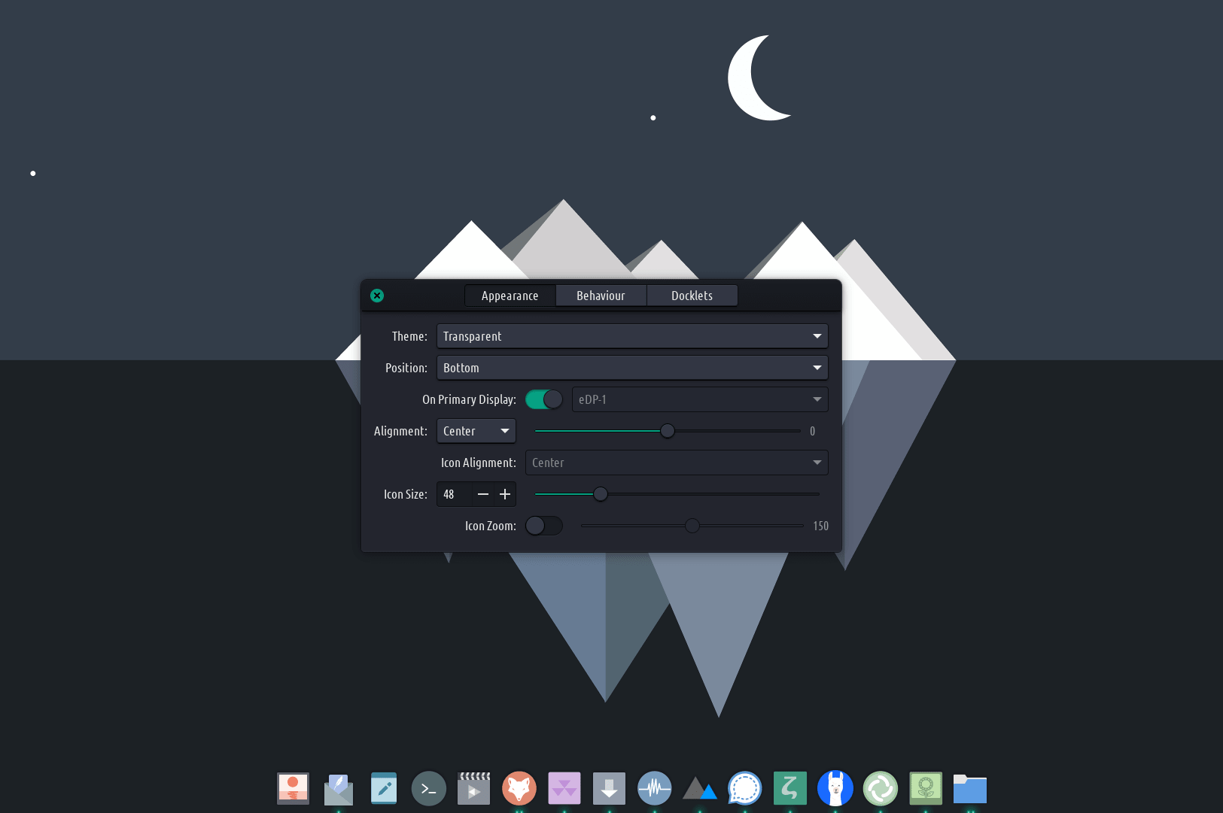Open the downloads arrow dock icon
Viewport: 1223px width, 813px height.
click(x=610, y=789)
